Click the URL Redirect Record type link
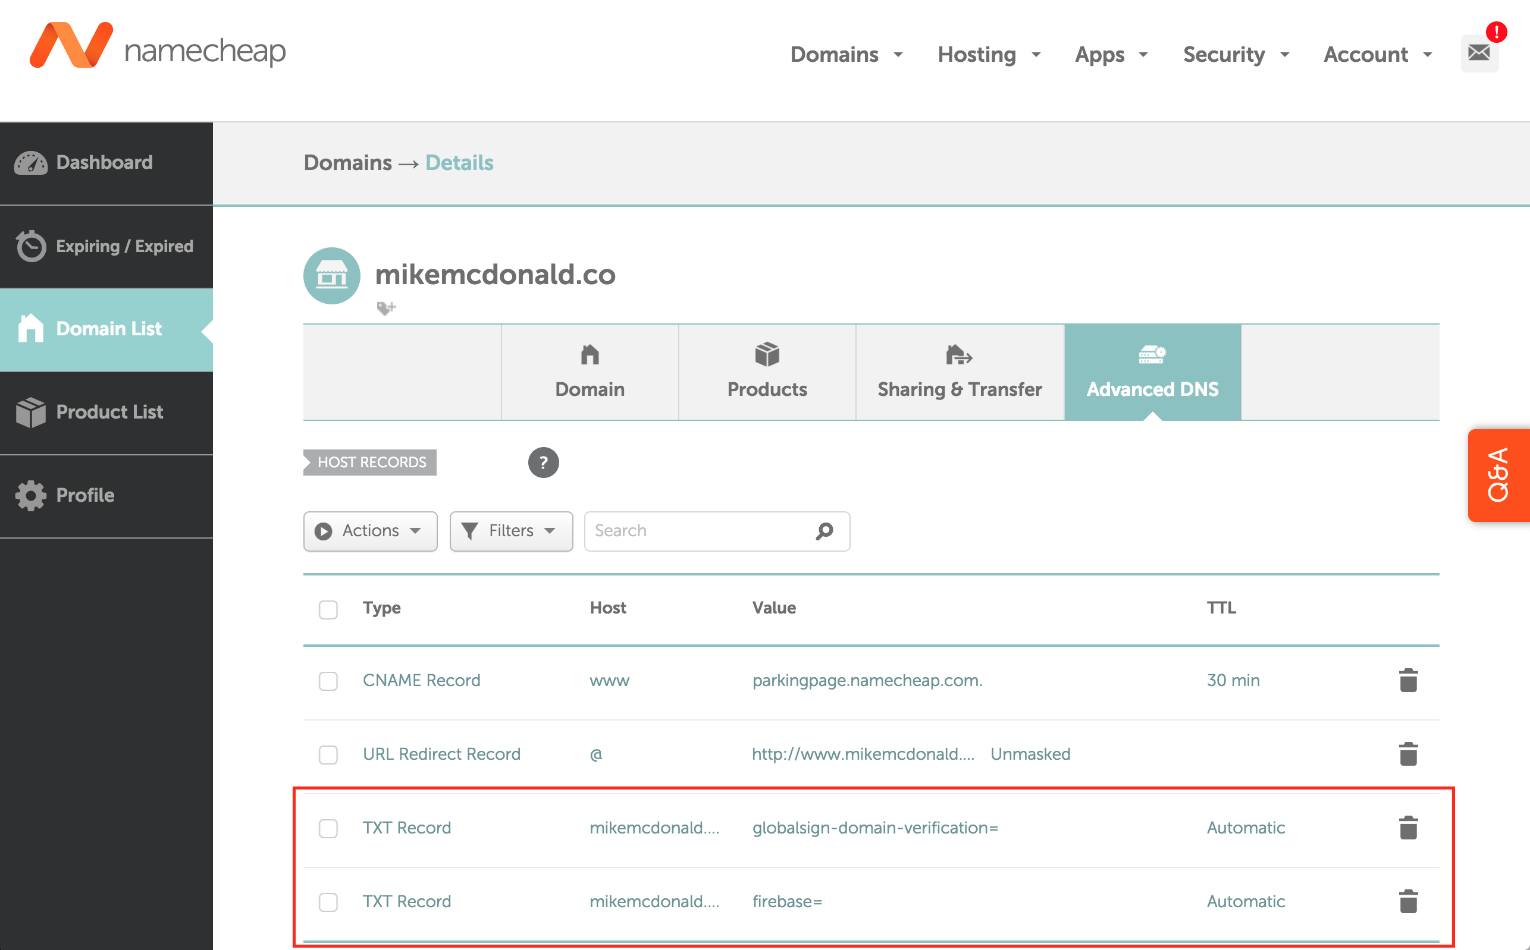 click(441, 754)
